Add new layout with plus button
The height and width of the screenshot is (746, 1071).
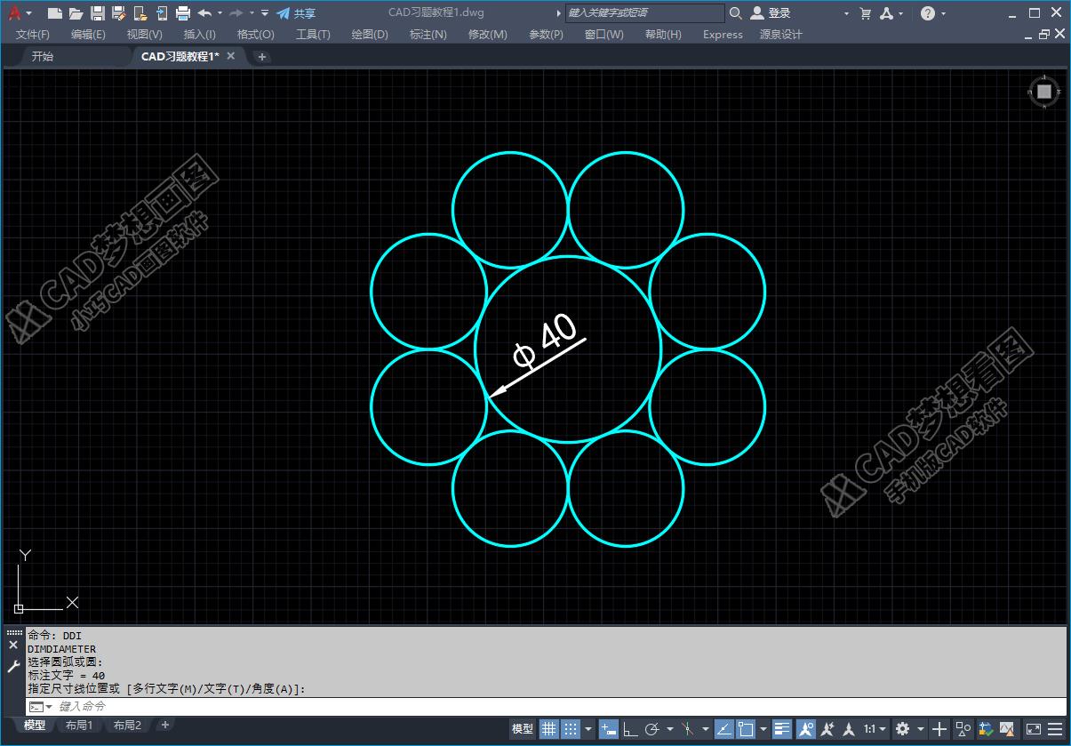tap(164, 726)
